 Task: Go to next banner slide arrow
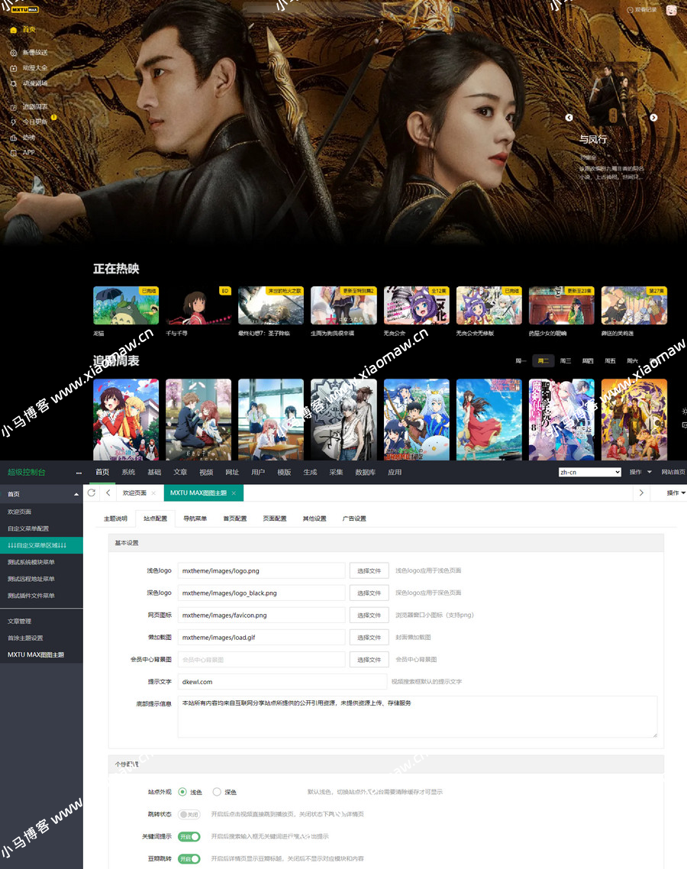(x=653, y=118)
